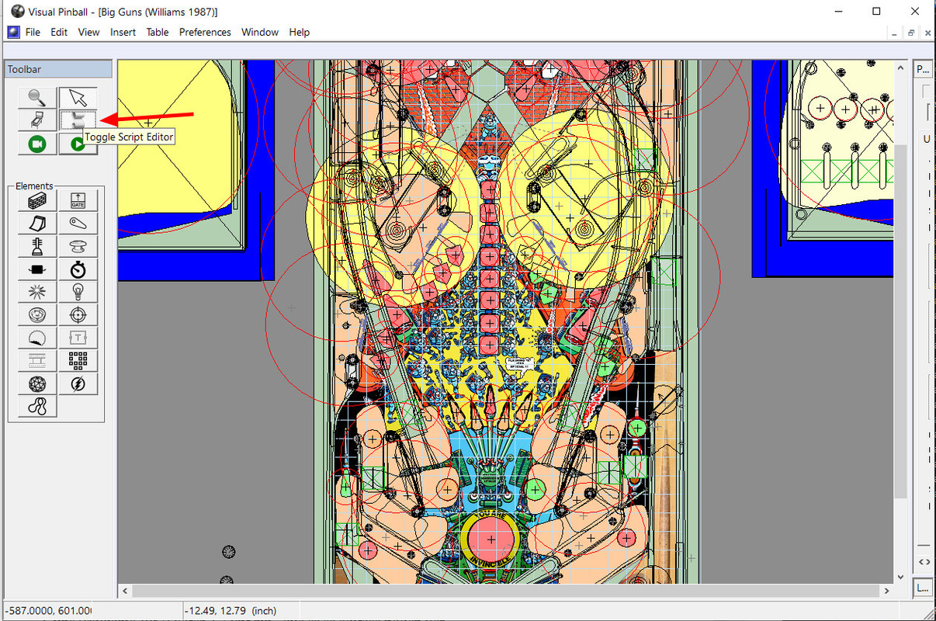Choose the Select arrow tool
This screenshot has width=936, height=621.
point(78,97)
